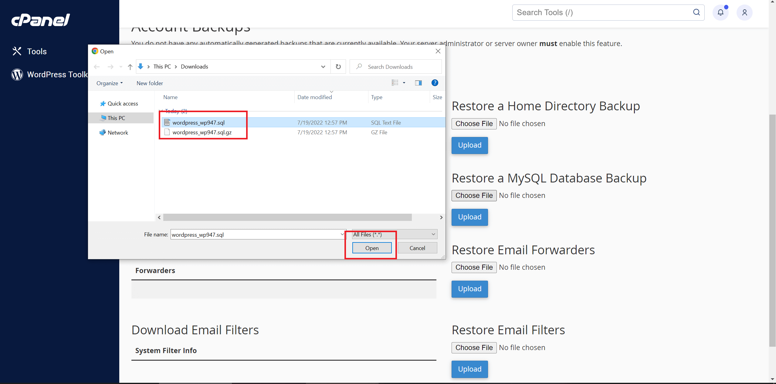
Task: Choose File for Email Forwarders restore
Action: pos(474,268)
